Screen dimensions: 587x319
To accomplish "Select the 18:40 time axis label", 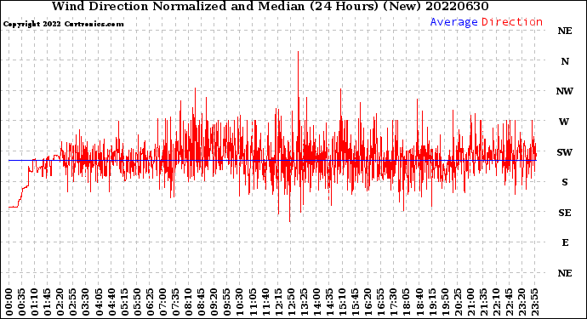I will point(419,302).
